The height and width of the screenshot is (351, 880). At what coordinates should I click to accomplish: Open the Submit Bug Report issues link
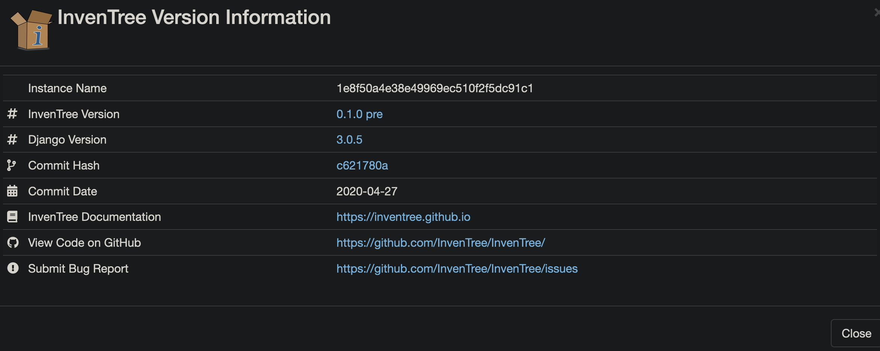(x=457, y=268)
